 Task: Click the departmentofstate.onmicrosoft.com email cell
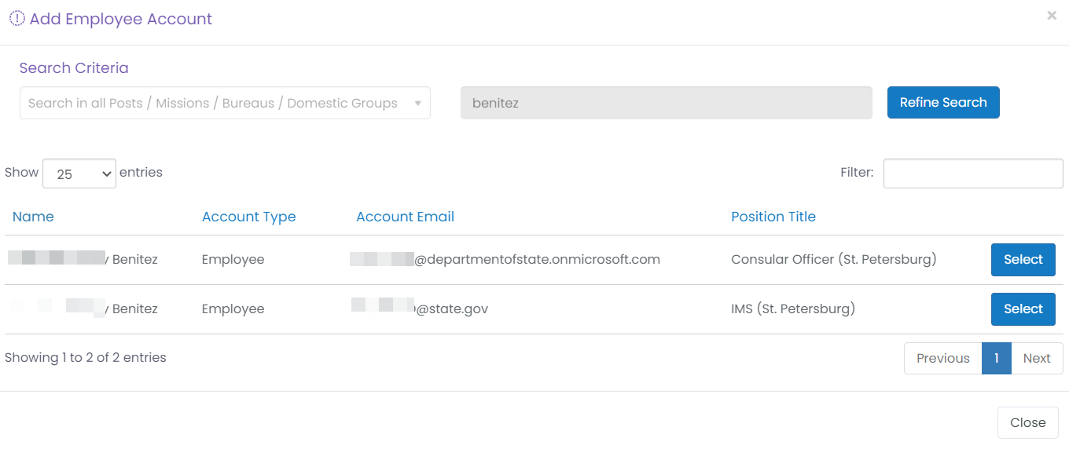(505, 260)
